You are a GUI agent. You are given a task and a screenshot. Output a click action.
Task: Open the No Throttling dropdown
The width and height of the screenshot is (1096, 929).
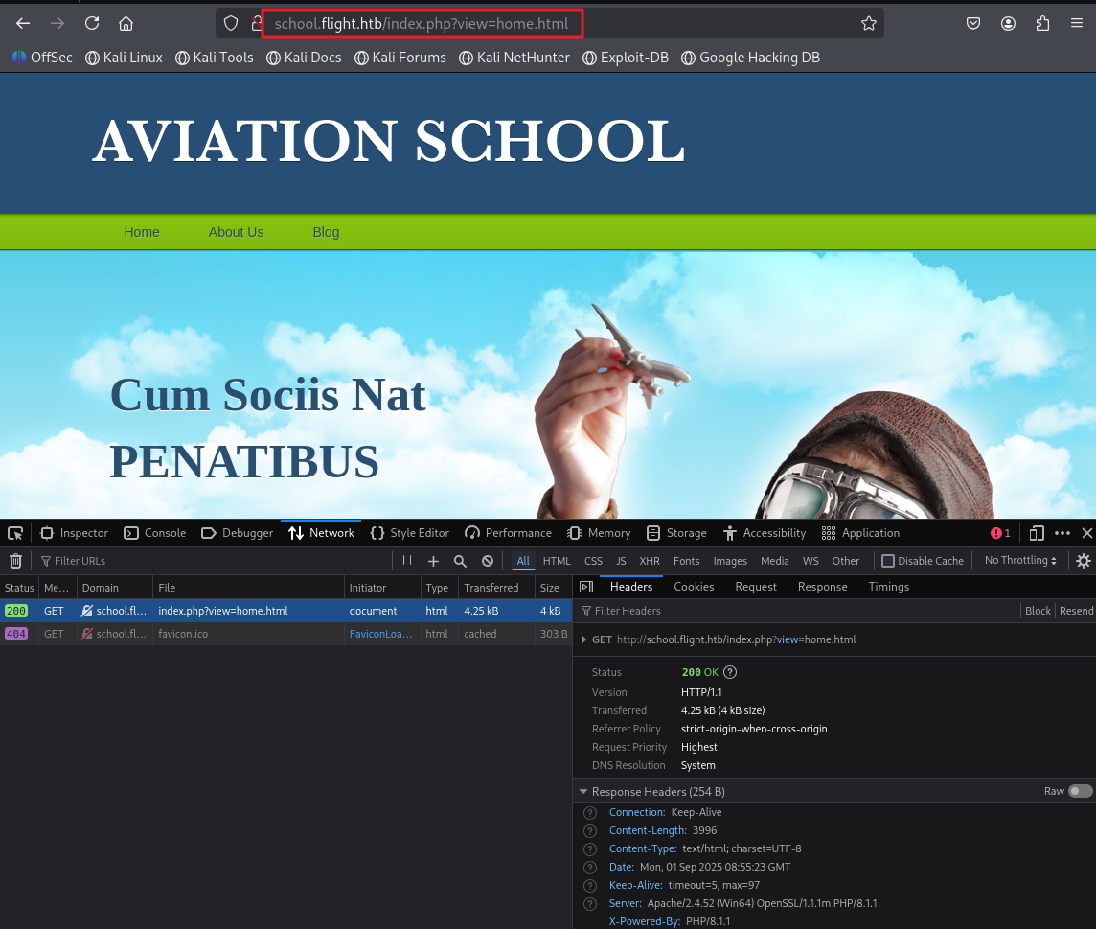tap(1020, 561)
